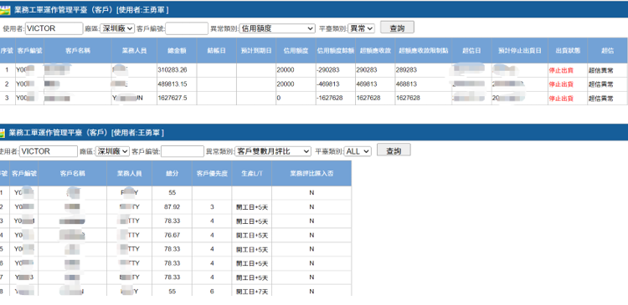Image resolution: width=628 pixels, height=305 pixels.
Task: Click the 總金額 column header
Action: pyautogui.click(x=177, y=51)
